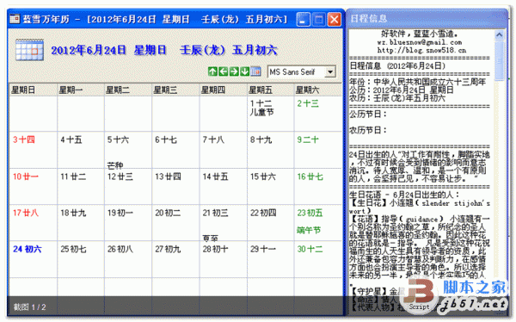The image size is (516, 322).
Task: Click the 日程信息 panel title
Action: coord(369,18)
